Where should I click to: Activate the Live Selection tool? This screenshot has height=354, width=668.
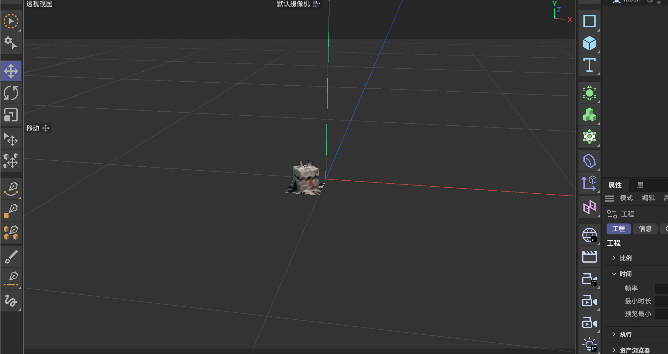pos(11,21)
